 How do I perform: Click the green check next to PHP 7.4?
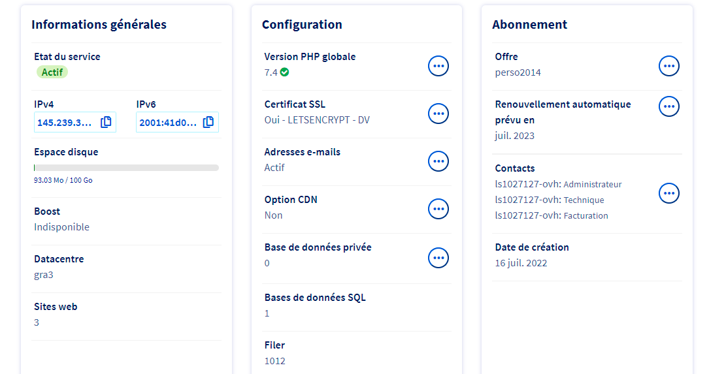tap(284, 72)
